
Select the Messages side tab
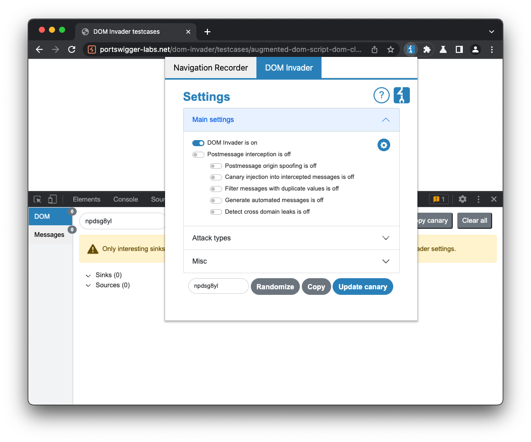(x=50, y=235)
